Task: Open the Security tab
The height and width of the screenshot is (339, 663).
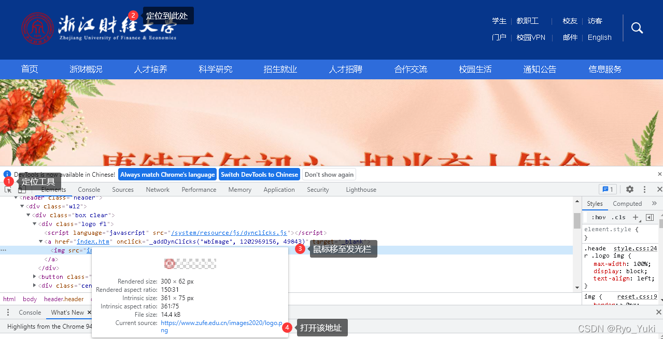Action: (x=318, y=190)
